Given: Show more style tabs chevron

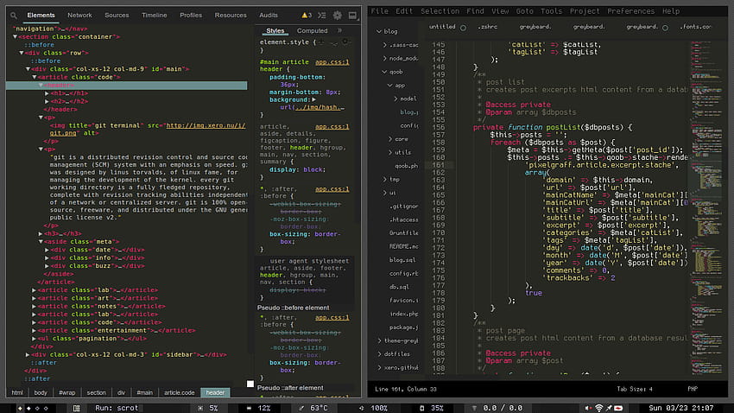Looking at the screenshot, I should point(340,30).
